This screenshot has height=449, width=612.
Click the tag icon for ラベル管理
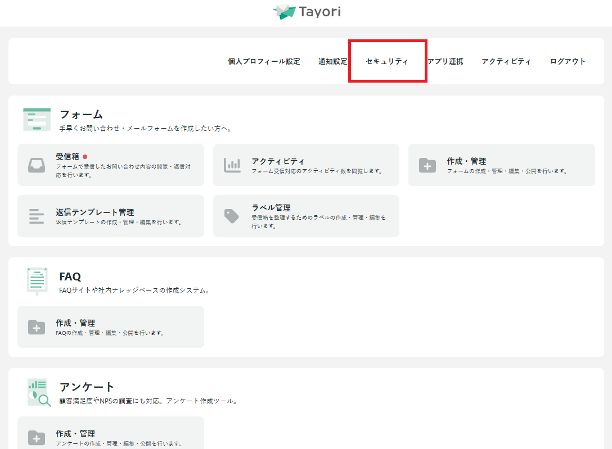(232, 216)
